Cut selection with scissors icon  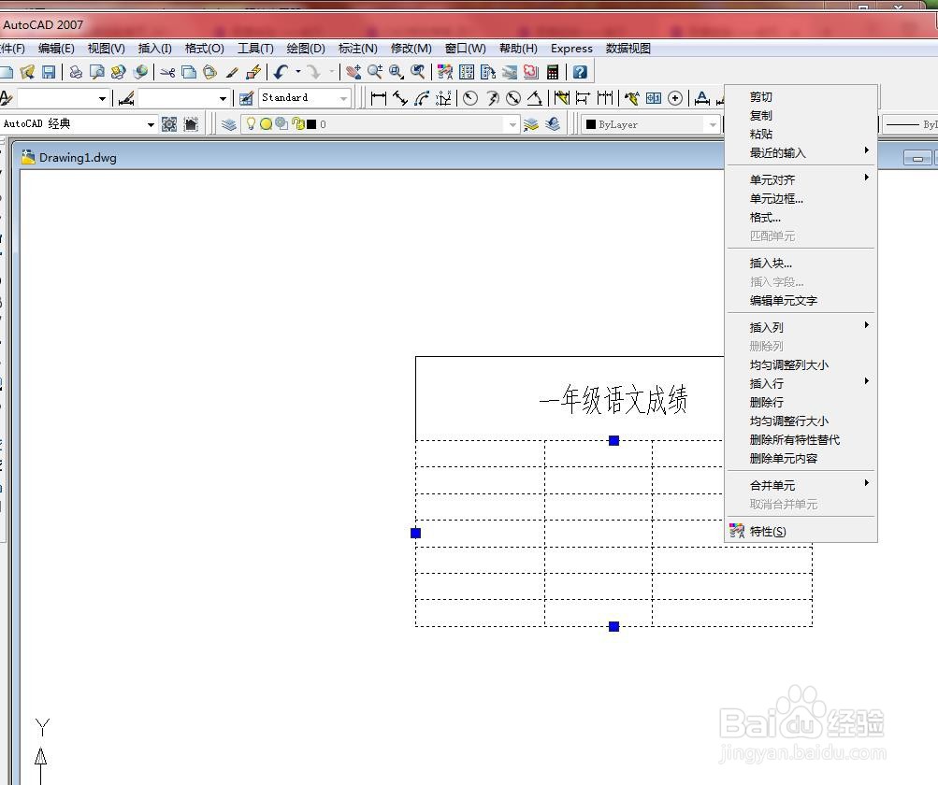click(167, 72)
